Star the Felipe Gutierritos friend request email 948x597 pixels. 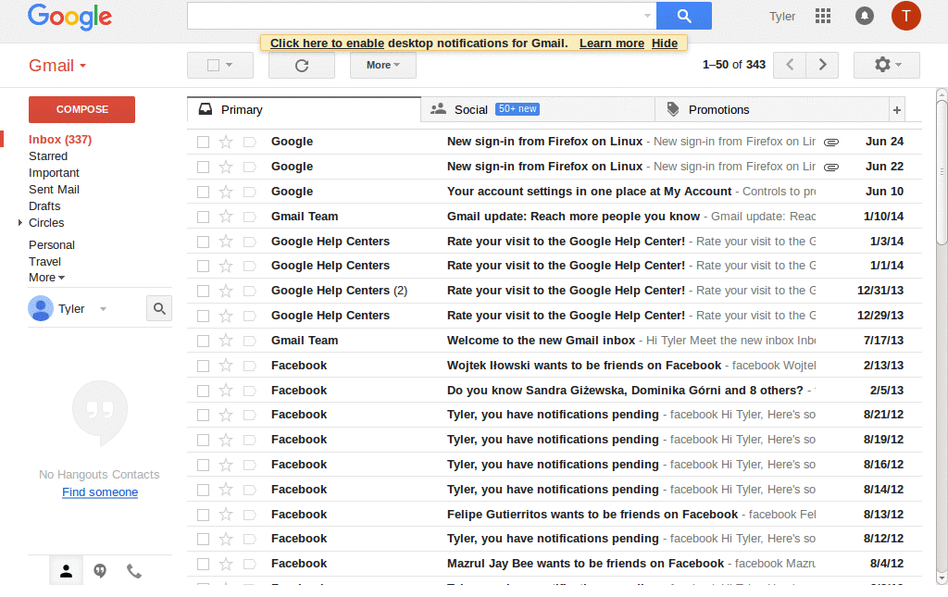[226, 515]
